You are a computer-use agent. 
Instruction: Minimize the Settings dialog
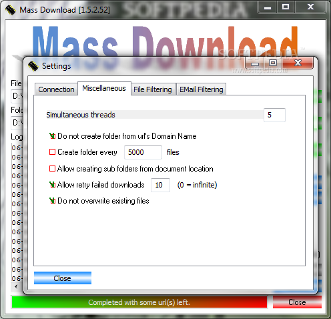tap(255, 63)
